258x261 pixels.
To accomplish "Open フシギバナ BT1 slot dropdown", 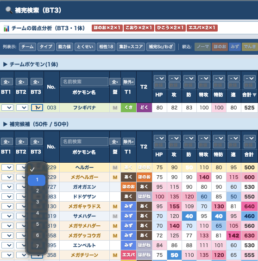I will pos(7,108).
